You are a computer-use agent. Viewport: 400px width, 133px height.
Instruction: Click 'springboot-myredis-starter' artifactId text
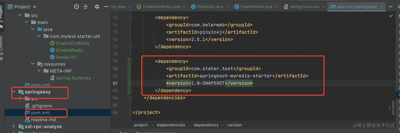point(236,76)
